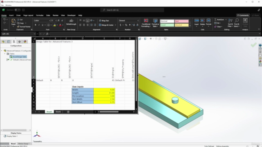Open SolidWorks PropertyManager tab icon
Viewport: 262px width, 147px height.
coord(9,42)
